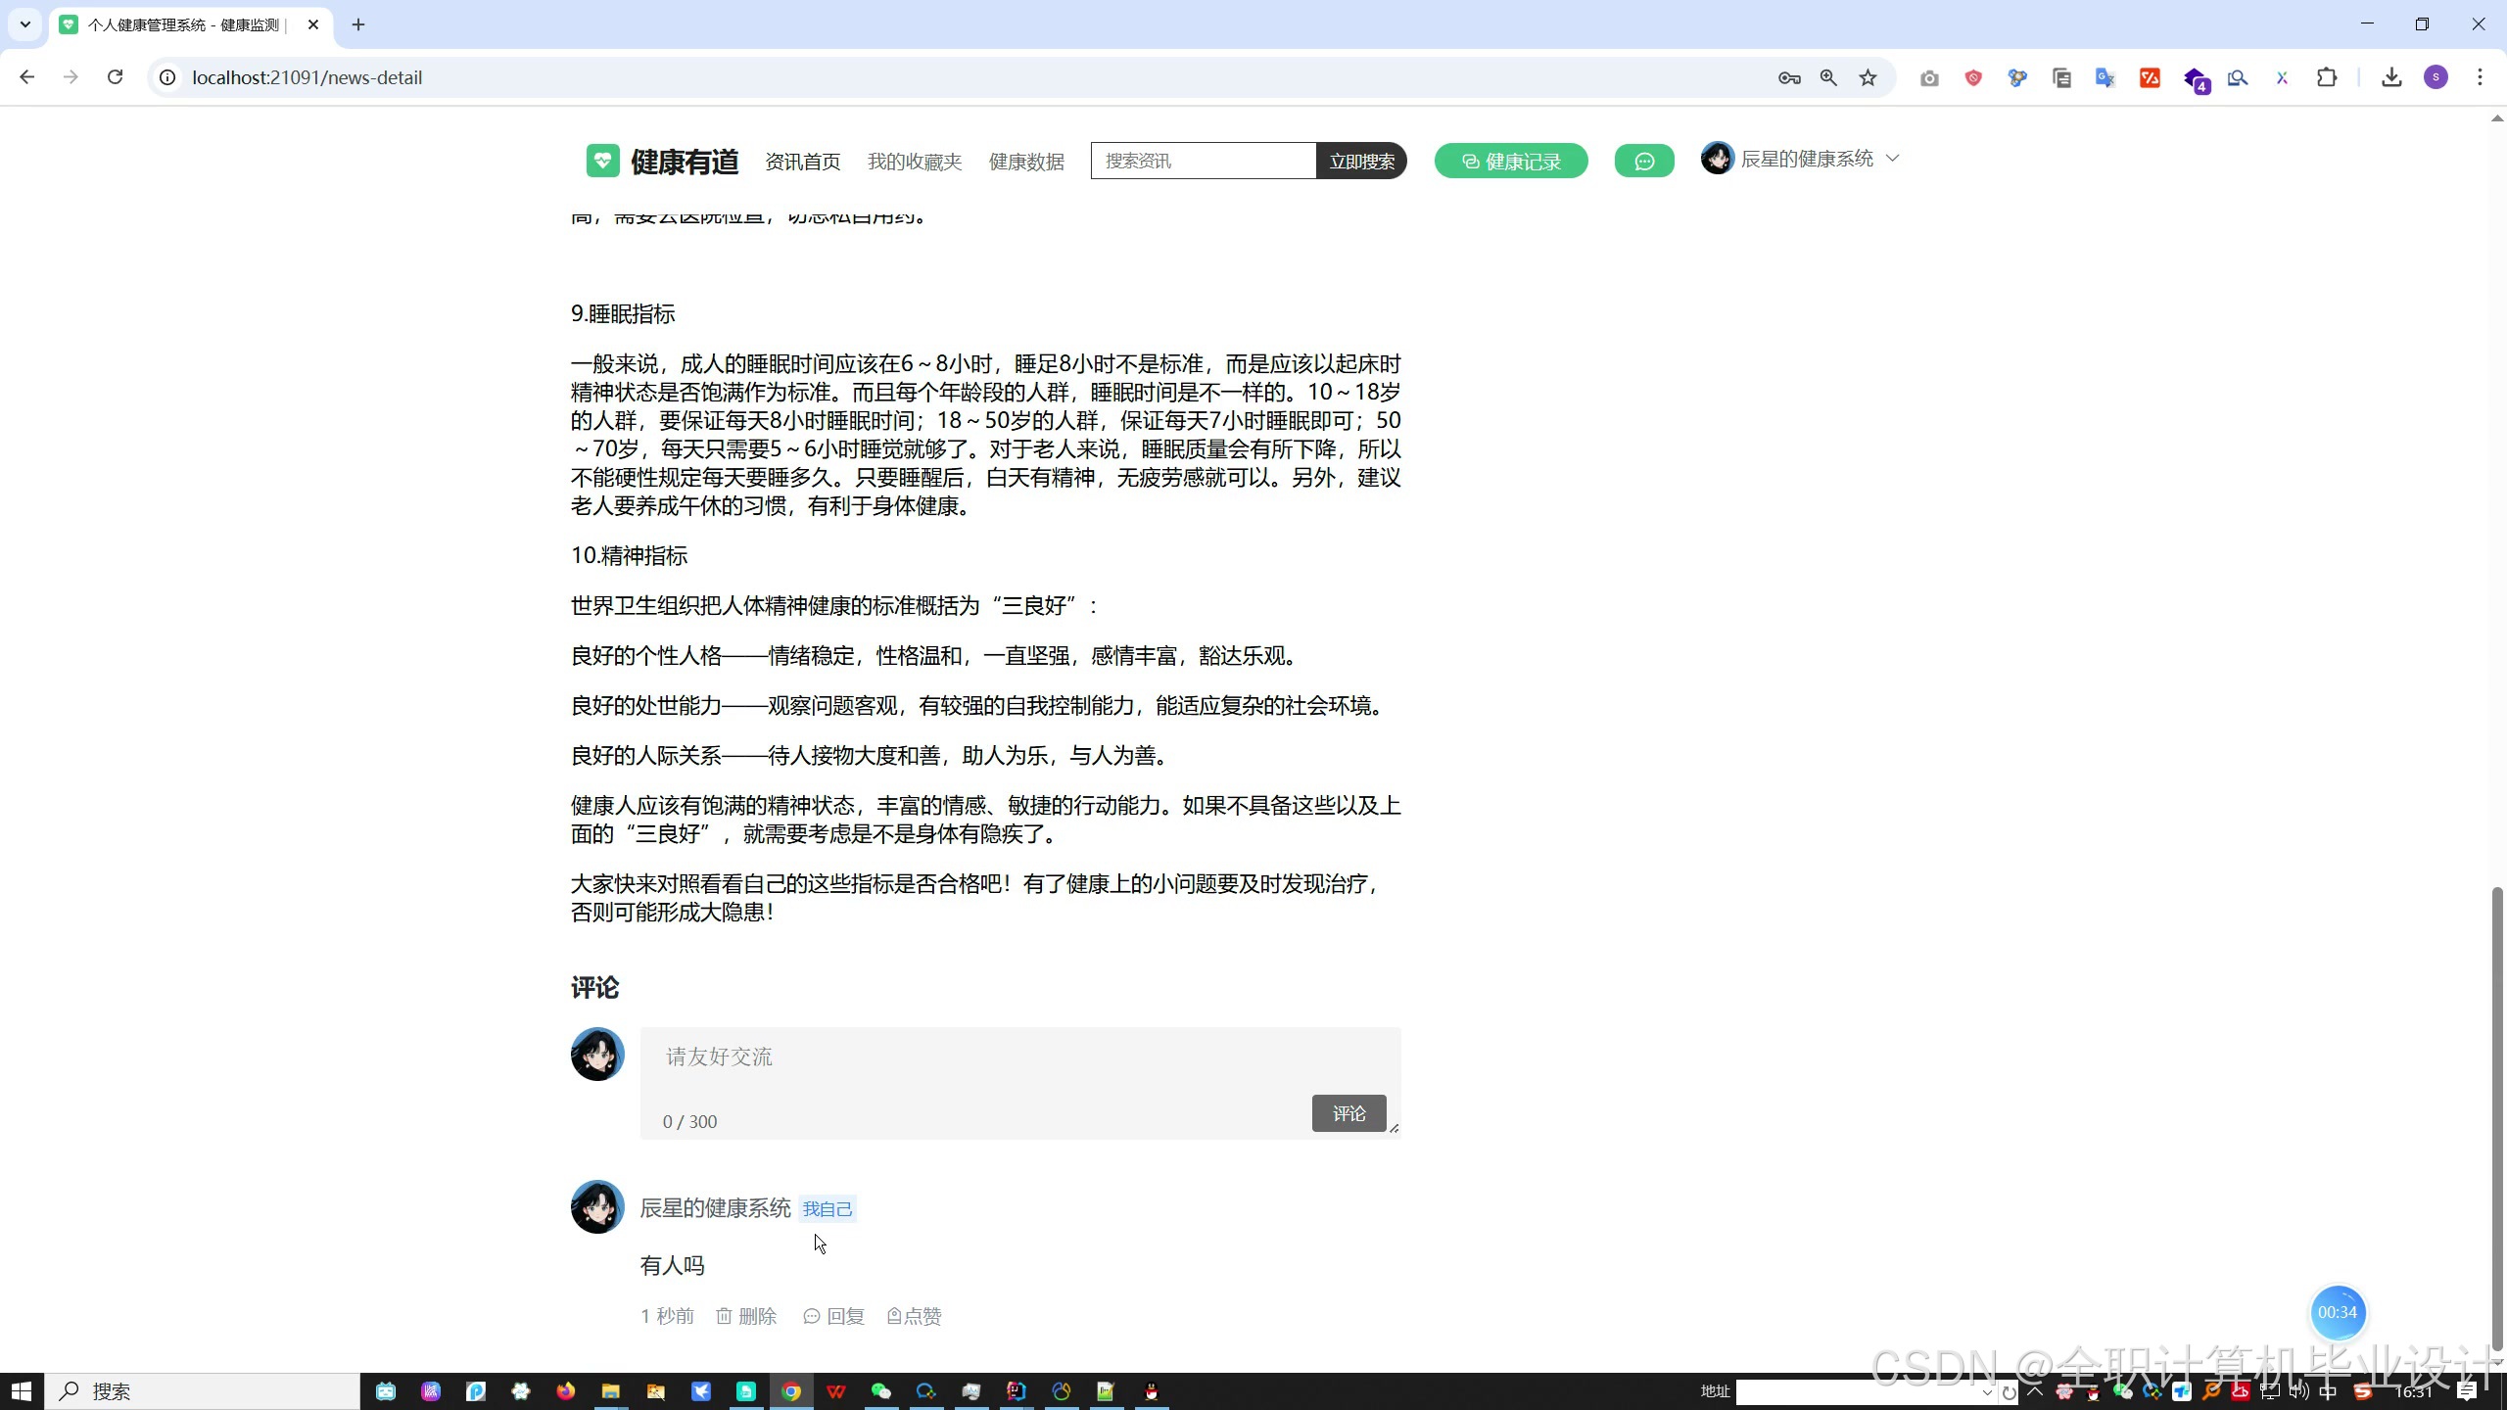
Task: Like the comment with 点赞 icon
Action: click(894, 1316)
